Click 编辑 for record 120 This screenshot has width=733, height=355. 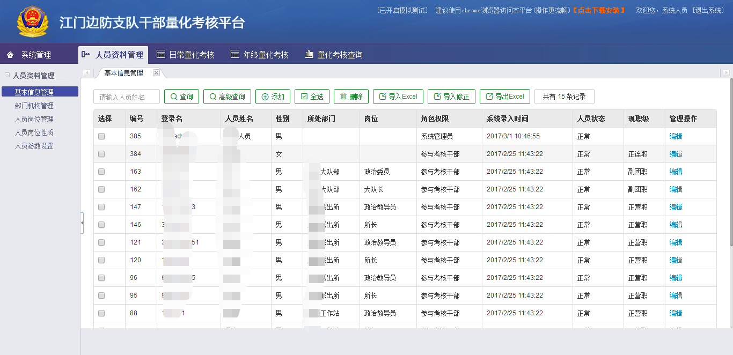pyautogui.click(x=676, y=260)
